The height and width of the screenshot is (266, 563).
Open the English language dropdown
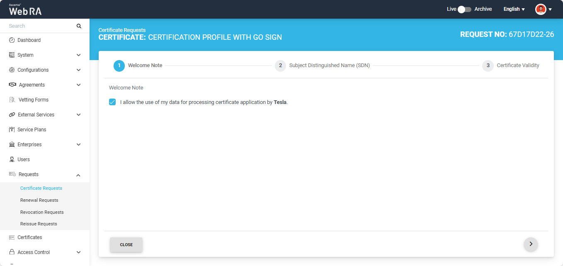[x=514, y=9]
